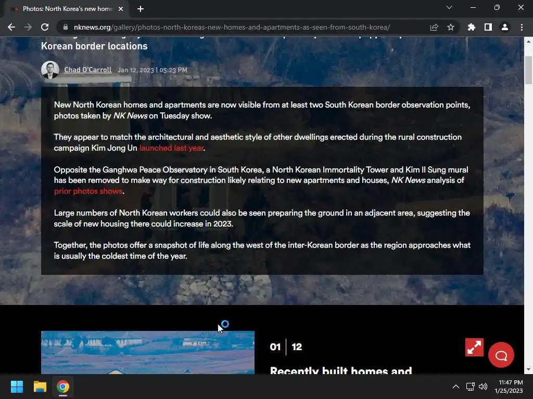
Task: Click the forward navigation arrow
Action: 28,27
